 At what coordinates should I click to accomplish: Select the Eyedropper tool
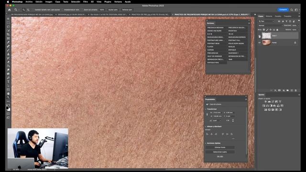click(x=8, y=43)
